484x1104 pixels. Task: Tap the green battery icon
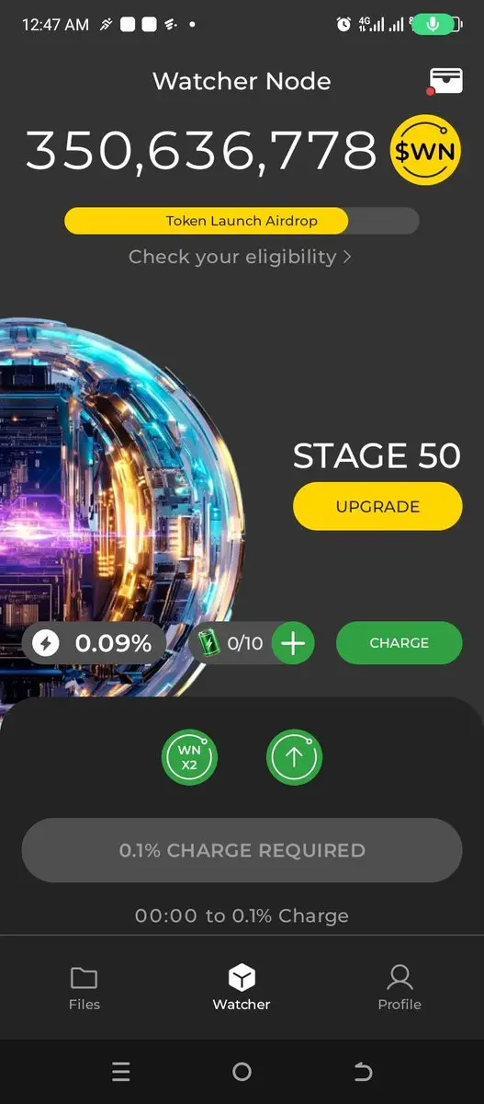point(211,643)
